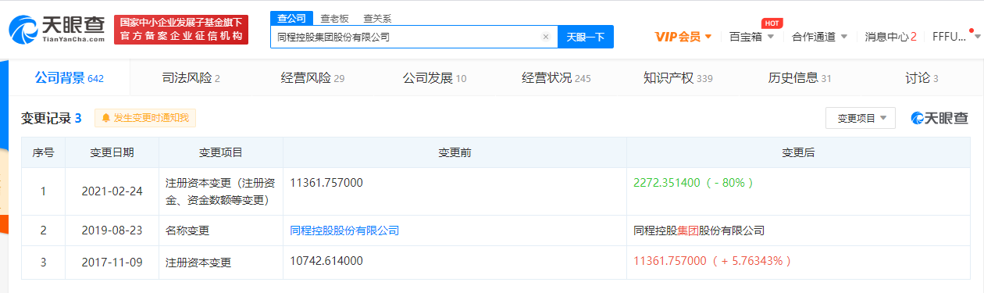This screenshot has width=984, height=293.
Task: Open the 同程控股股份有限公司 former name link
Action: point(344,231)
